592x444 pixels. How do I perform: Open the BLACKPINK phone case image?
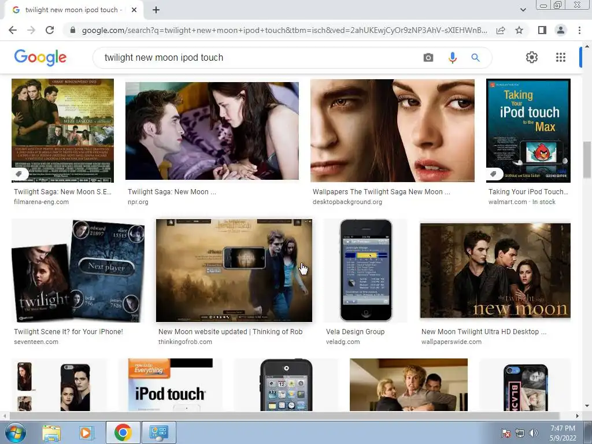tap(525, 384)
